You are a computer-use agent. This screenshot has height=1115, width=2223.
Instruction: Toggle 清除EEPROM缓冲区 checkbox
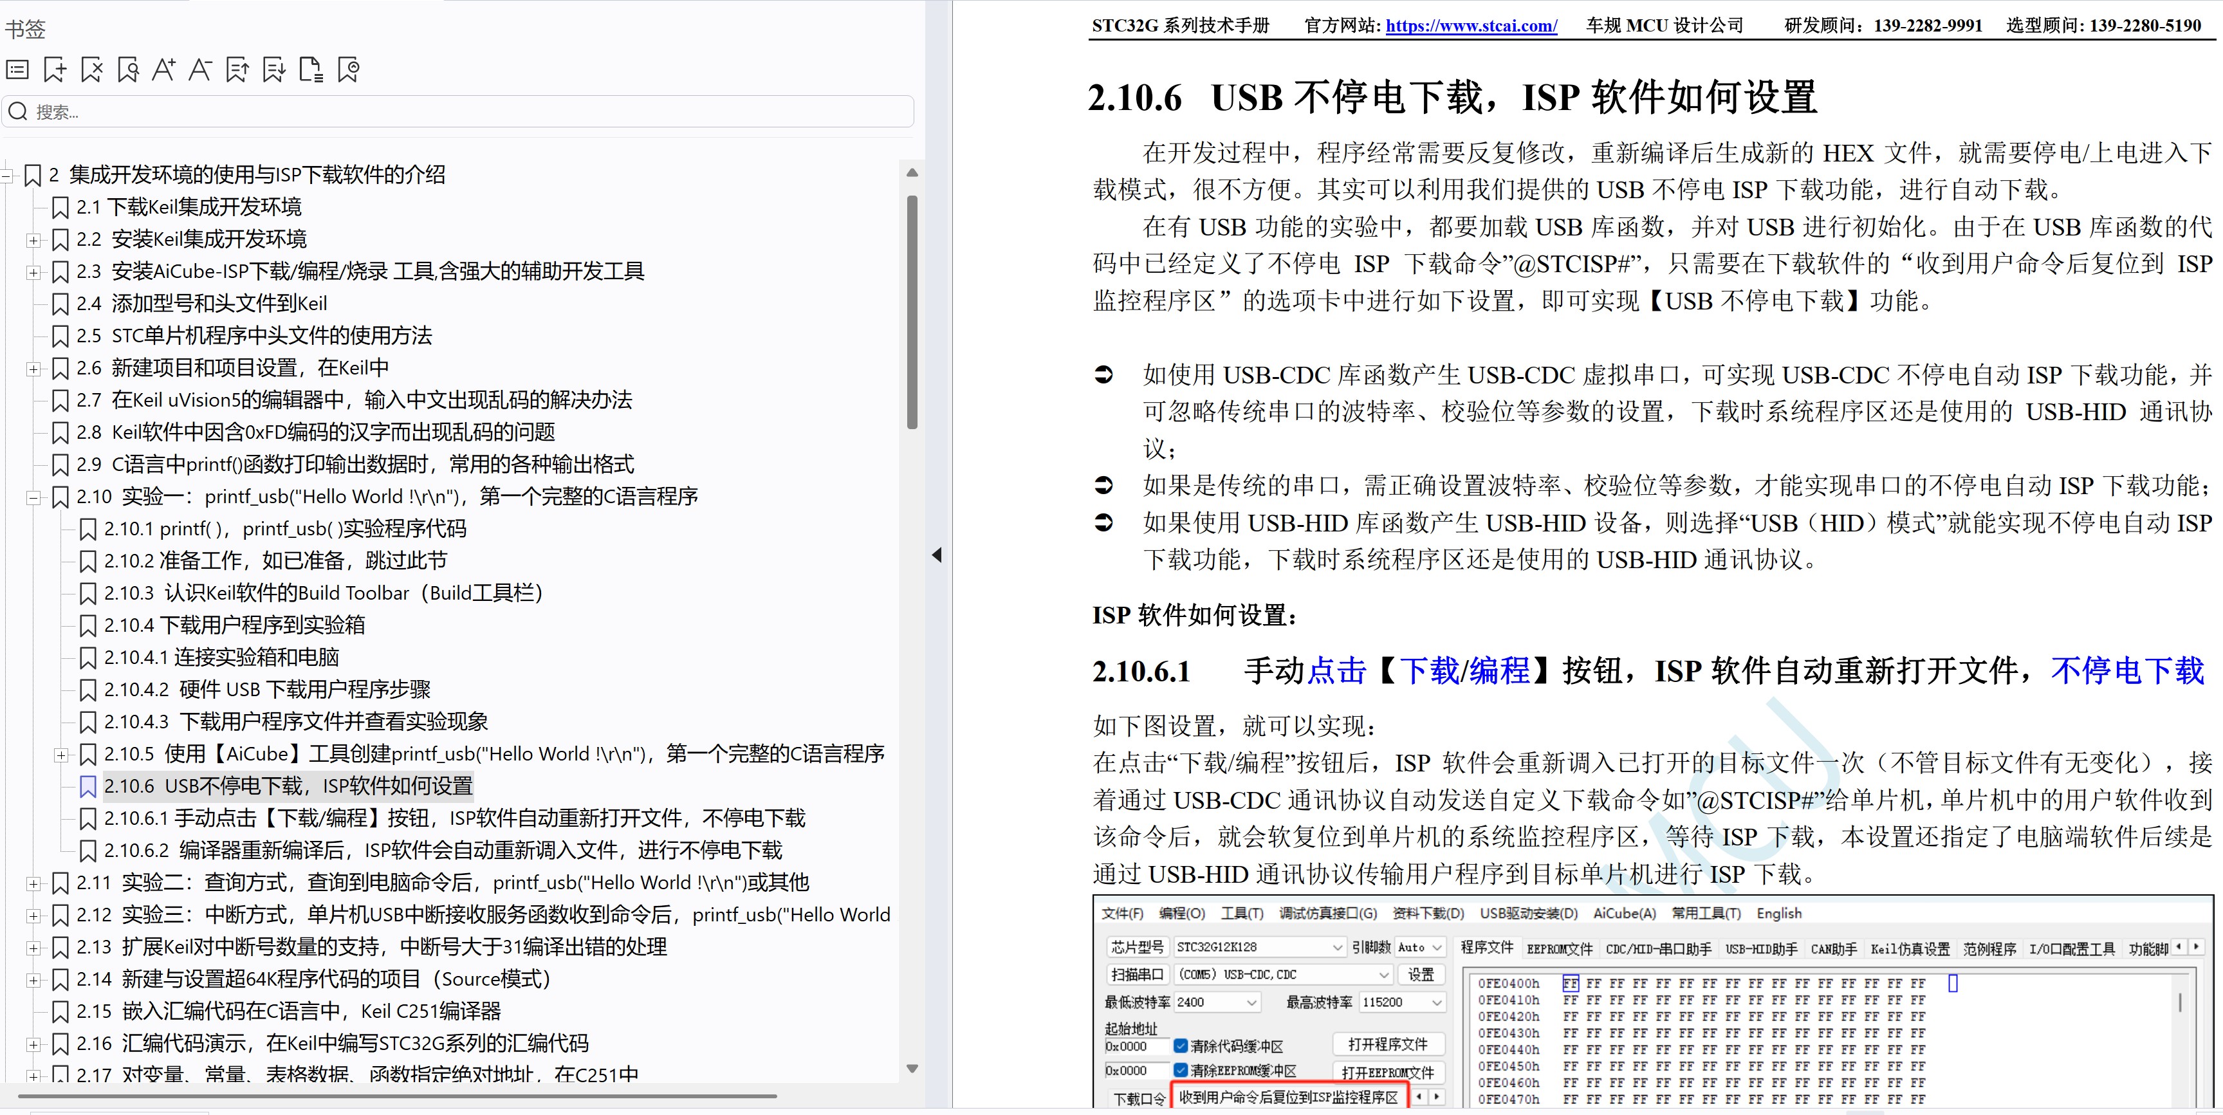1181,1070
